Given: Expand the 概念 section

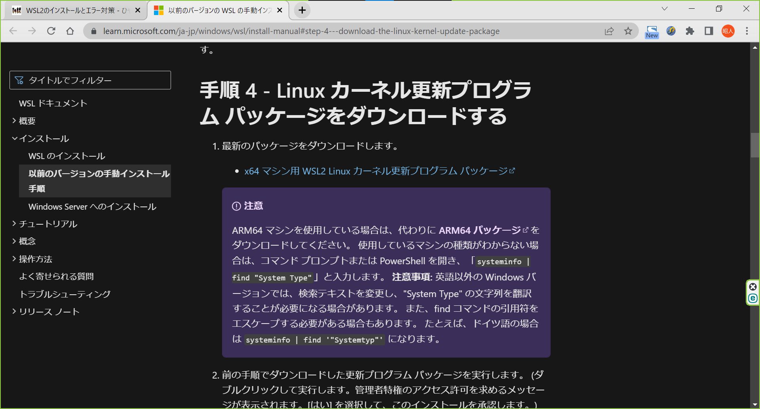Looking at the screenshot, I should click(23, 241).
